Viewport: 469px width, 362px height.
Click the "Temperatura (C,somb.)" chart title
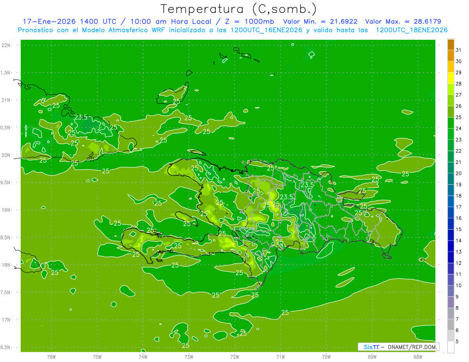(239, 9)
